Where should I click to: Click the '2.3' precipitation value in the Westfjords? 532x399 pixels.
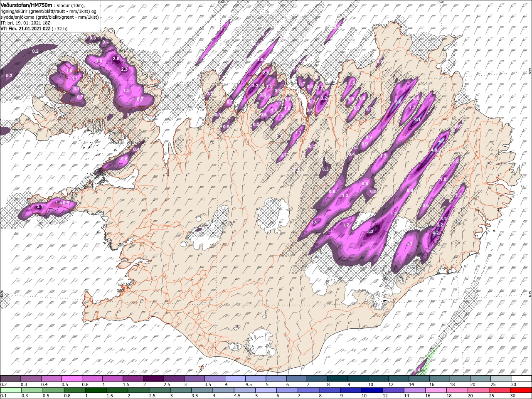(124, 69)
